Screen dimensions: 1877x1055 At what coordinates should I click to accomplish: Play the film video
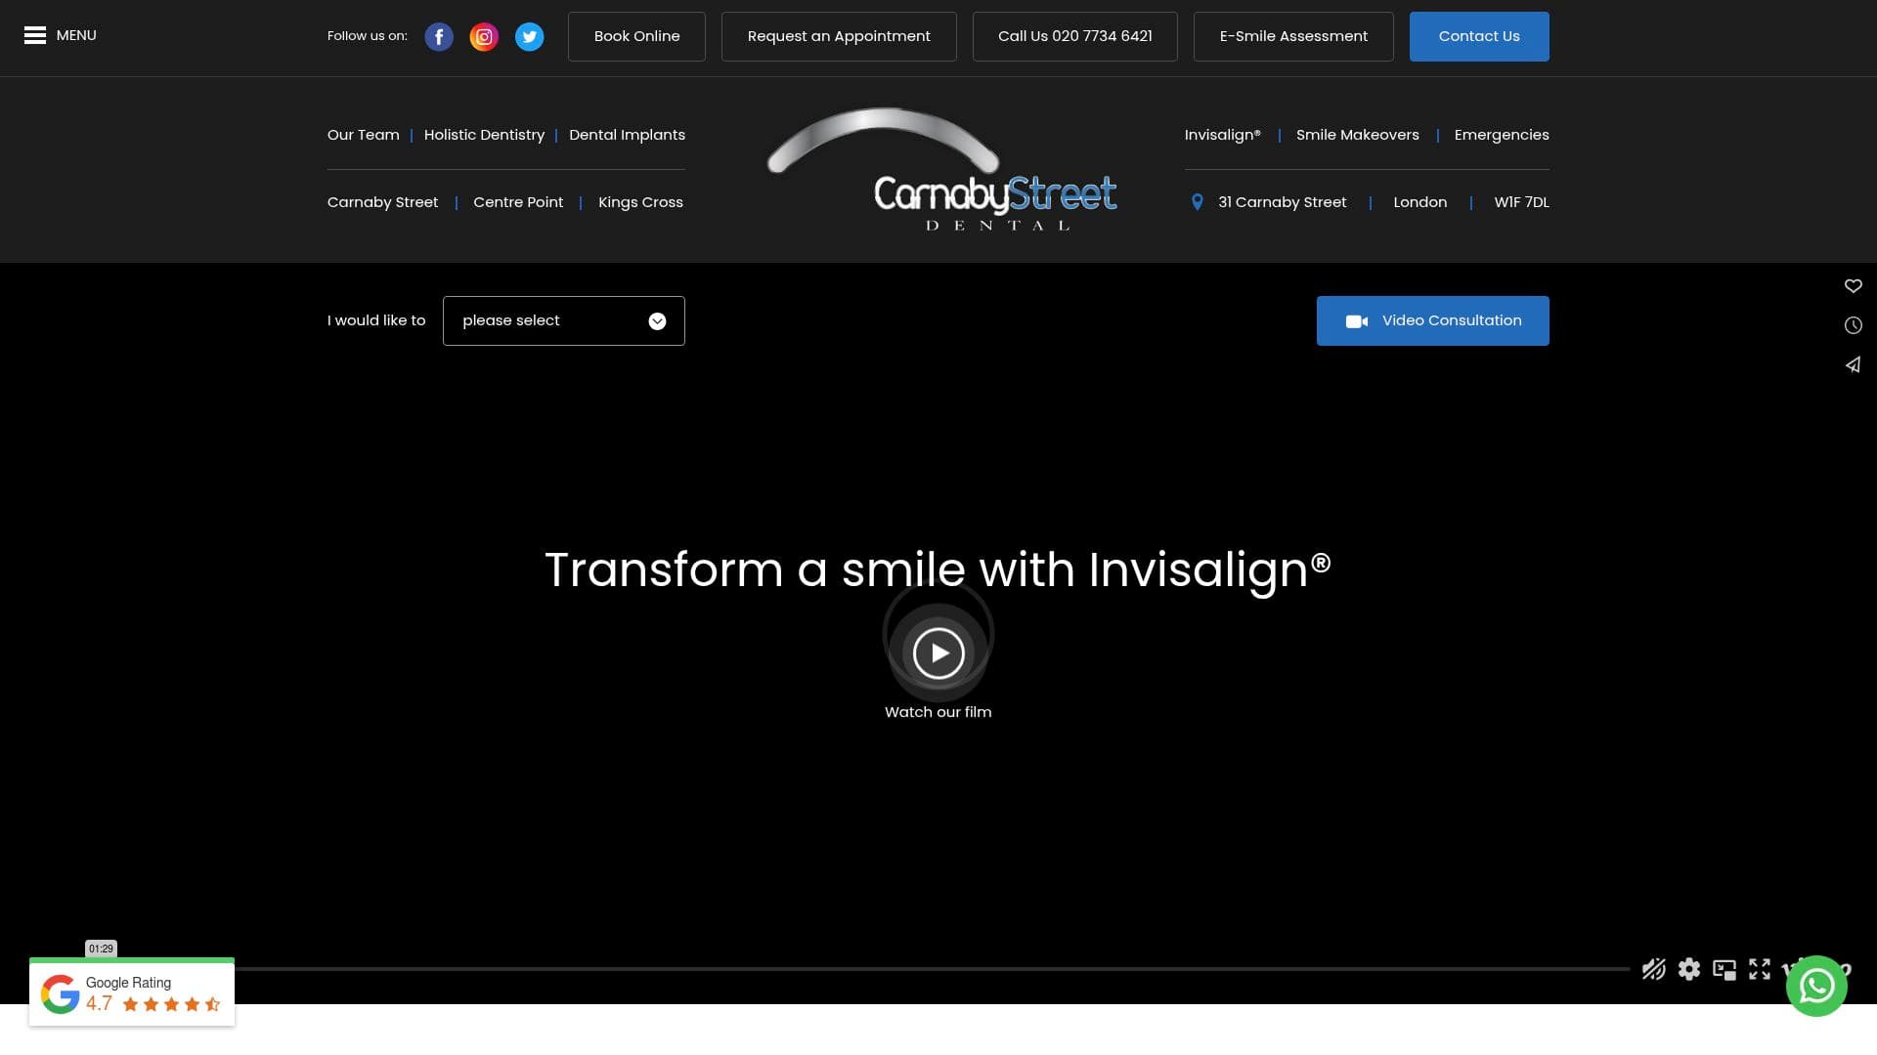pos(938,653)
